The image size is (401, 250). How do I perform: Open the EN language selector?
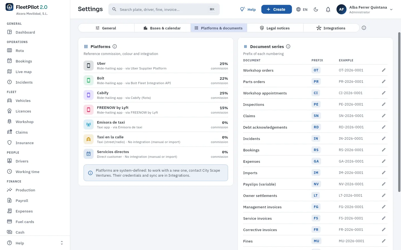point(302,9)
